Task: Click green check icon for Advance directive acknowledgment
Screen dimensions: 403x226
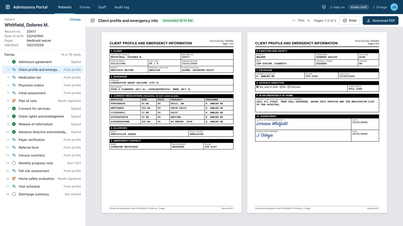Action: 14,132
